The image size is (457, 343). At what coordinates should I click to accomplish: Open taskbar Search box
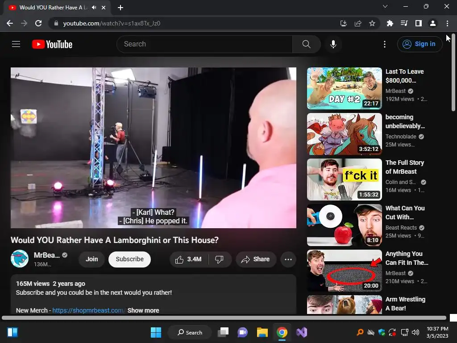[190, 332]
